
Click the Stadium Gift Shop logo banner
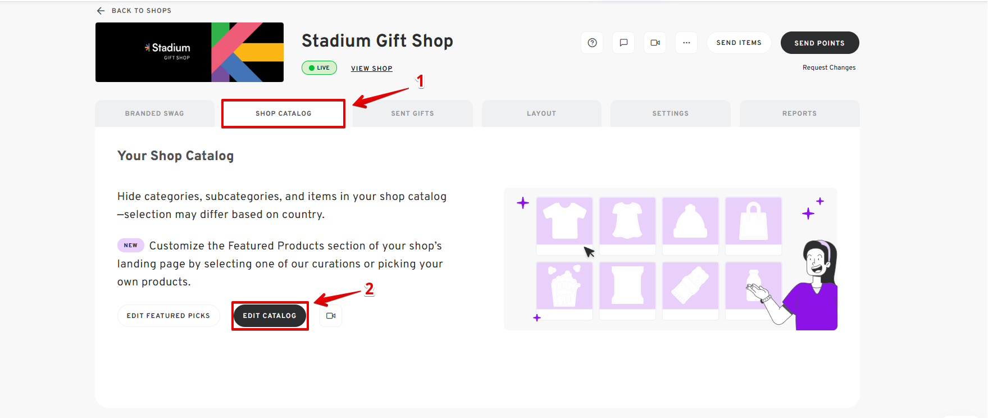pos(189,52)
